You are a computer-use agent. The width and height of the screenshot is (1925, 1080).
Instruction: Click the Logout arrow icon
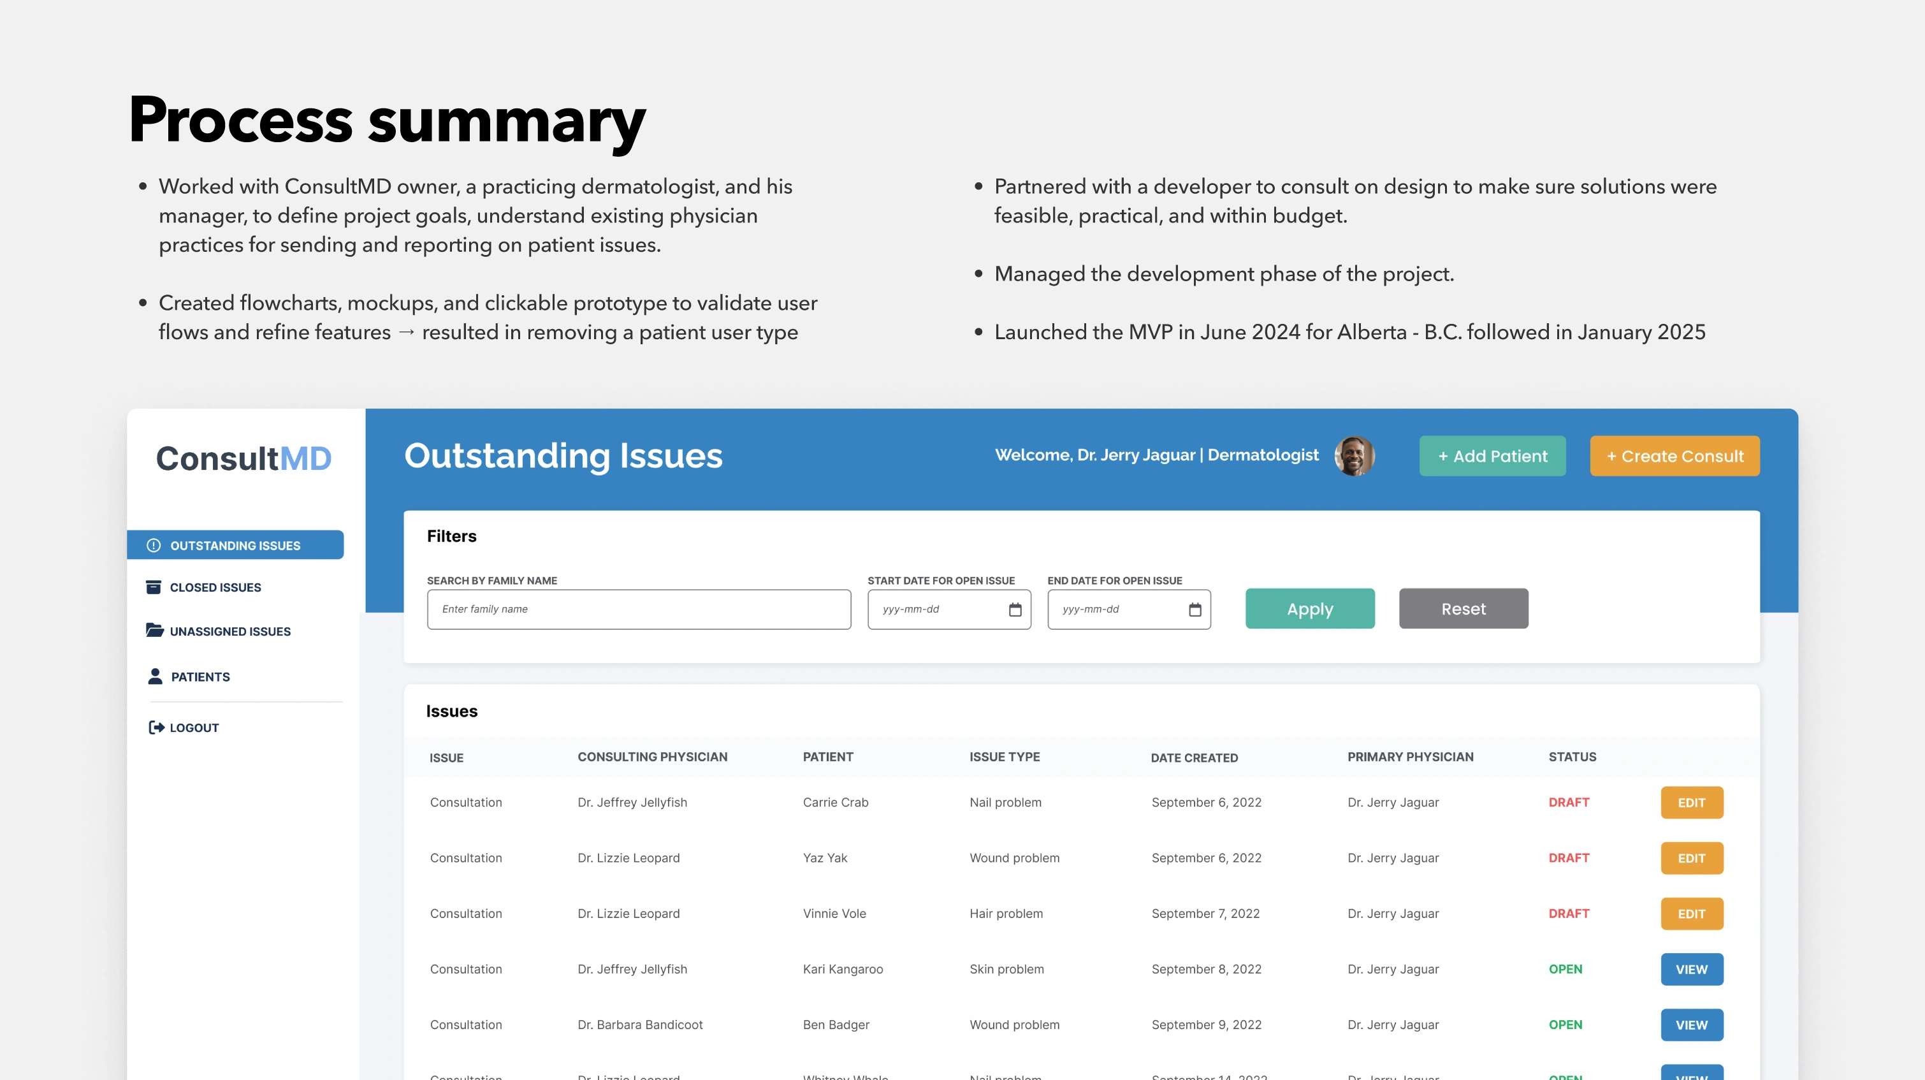[x=156, y=727]
